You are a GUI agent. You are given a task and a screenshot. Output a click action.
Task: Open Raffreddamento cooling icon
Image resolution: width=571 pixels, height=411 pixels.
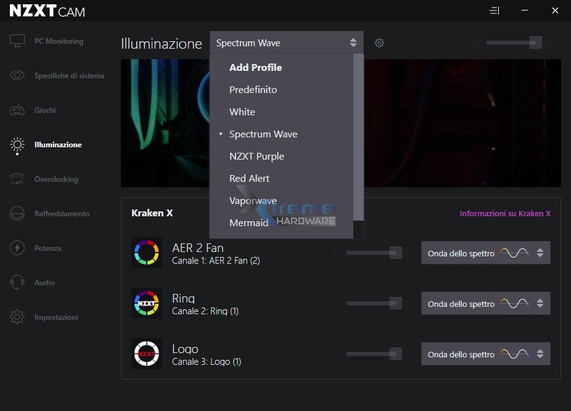point(17,214)
